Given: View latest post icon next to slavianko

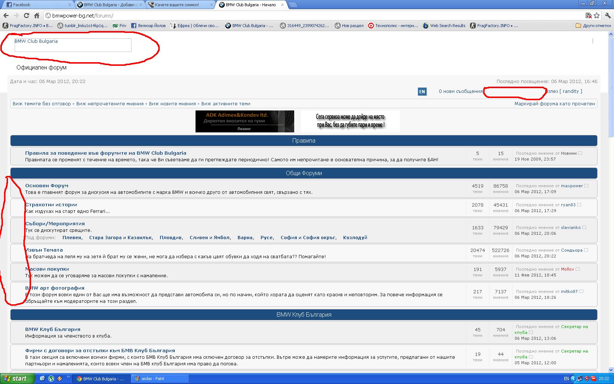Looking at the screenshot, I should [584, 227].
